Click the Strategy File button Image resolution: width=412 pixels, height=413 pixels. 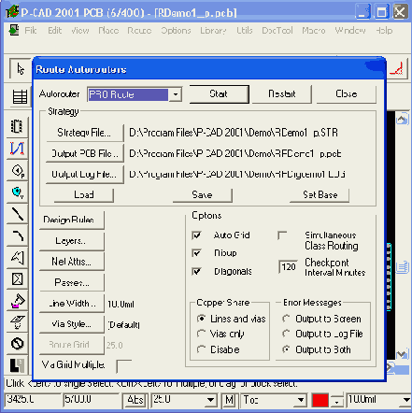84,133
